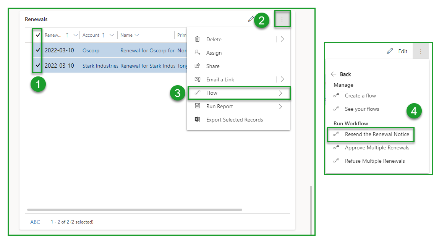Expand the Flow submenu
The image size is (439, 243).
pos(281,92)
